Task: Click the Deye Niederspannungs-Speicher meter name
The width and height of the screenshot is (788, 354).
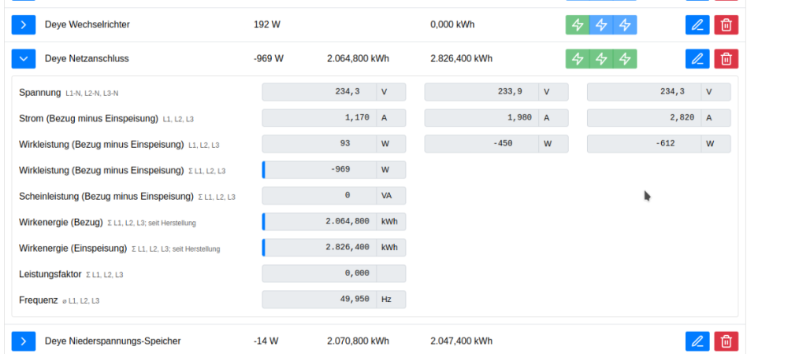Action: pyautogui.click(x=113, y=341)
